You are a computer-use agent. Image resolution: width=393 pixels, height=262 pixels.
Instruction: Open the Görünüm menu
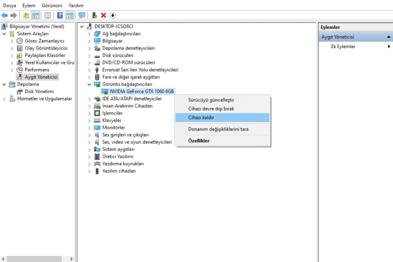tap(52, 5)
